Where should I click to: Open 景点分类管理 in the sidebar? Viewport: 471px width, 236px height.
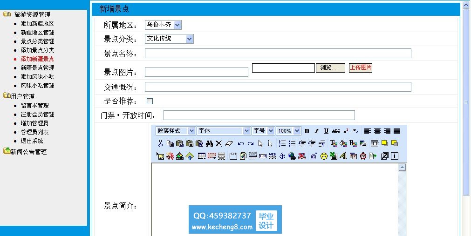click(37, 41)
